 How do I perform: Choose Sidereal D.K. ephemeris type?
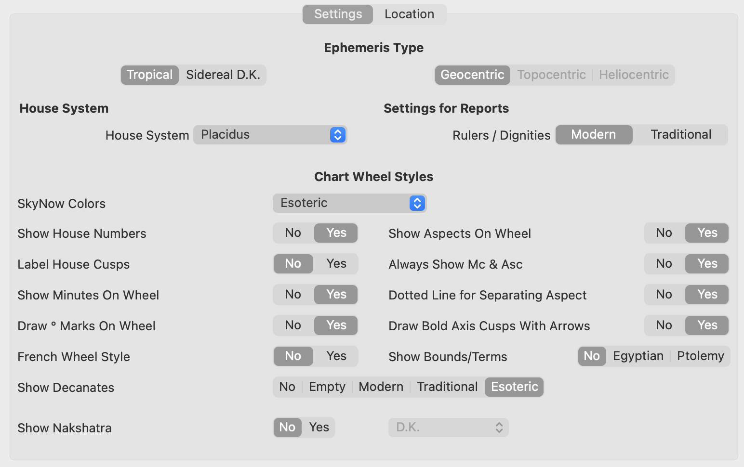tap(223, 75)
